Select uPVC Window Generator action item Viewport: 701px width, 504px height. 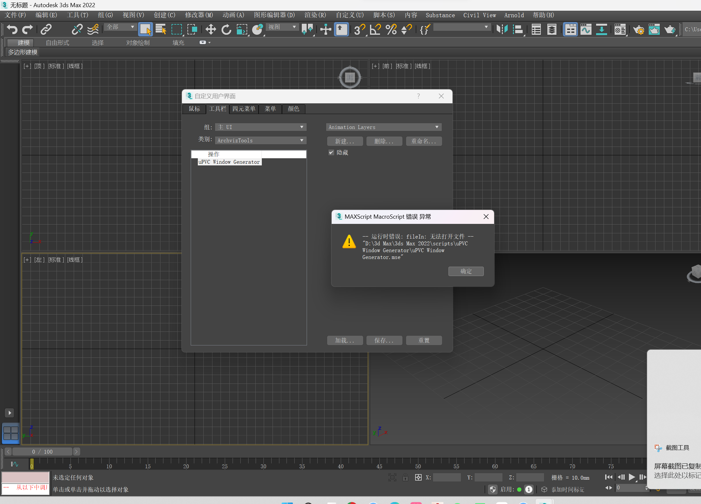(229, 162)
